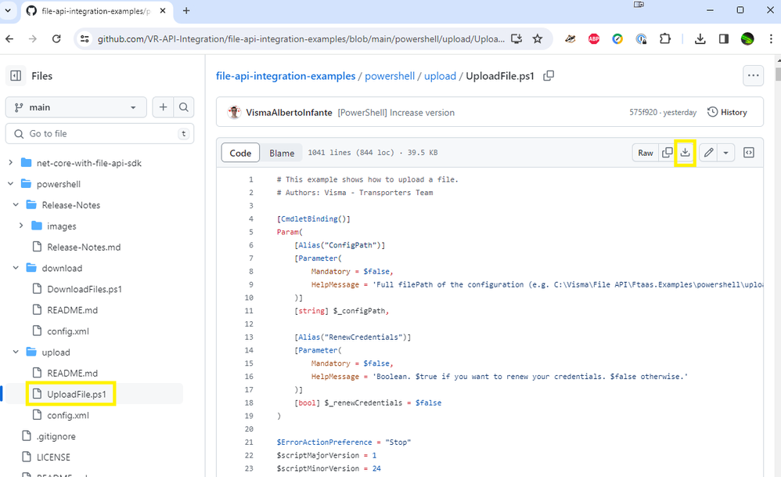Image resolution: width=781 pixels, height=477 pixels.
Task: Copy raw file contents icon
Action: (667, 153)
